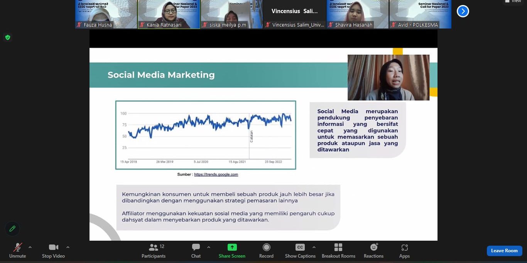
Task: Expand video options arrow next to Stop Video
Action: point(68,247)
